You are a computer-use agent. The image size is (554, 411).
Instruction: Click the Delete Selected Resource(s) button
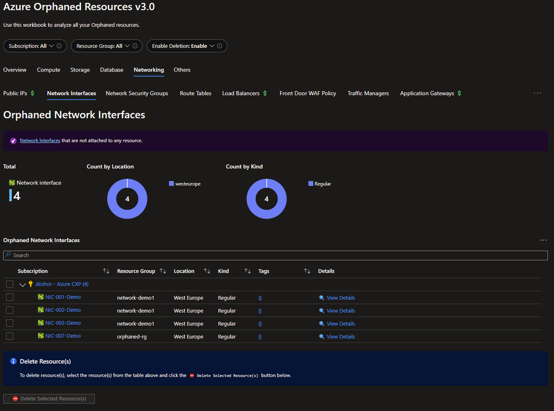pyautogui.click(x=49, y=399)
